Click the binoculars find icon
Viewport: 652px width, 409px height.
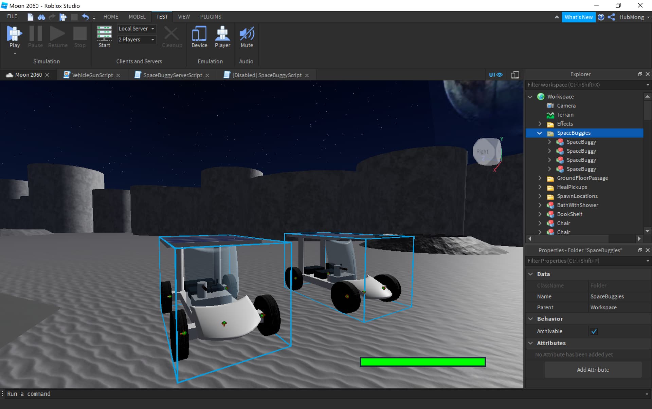coord(41,17)
